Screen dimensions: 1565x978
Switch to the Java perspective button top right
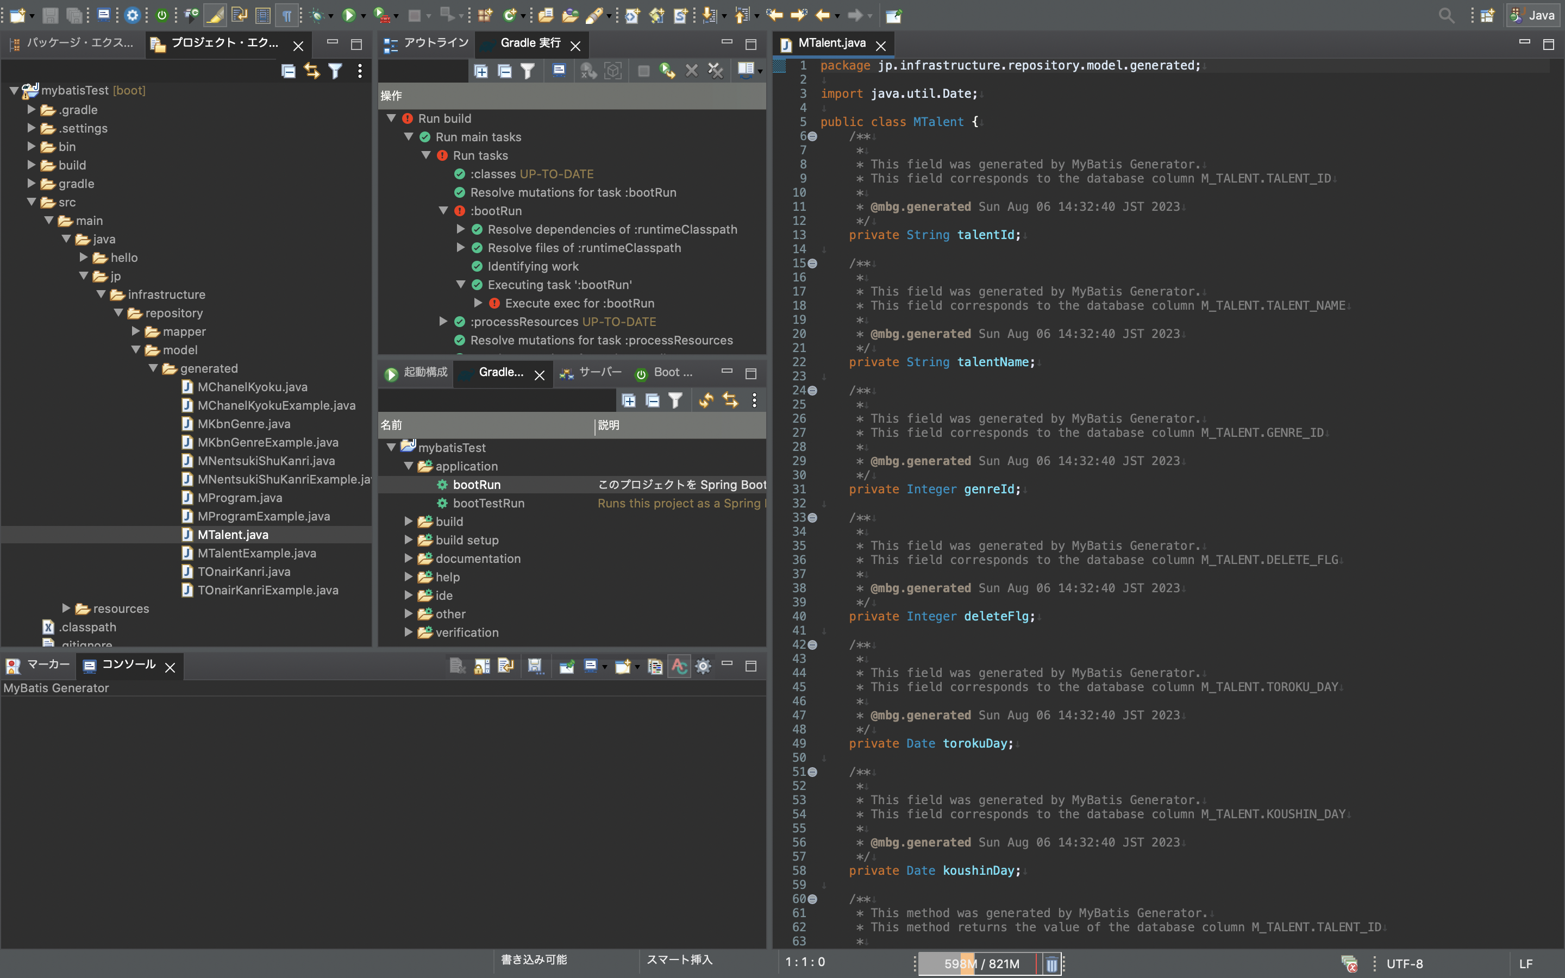click(1534, 15)
